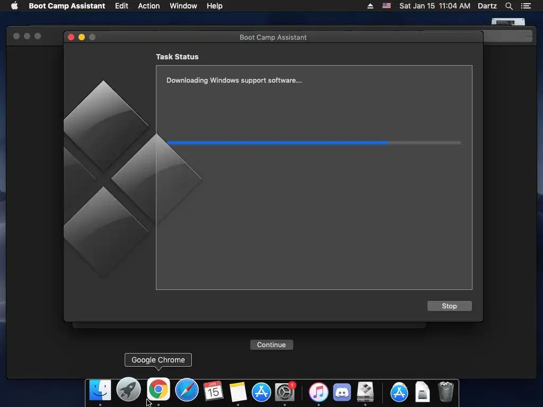Open the Dartz user menu
The height and width of the screenshot is (407, 543).
[x=487, y=6]
